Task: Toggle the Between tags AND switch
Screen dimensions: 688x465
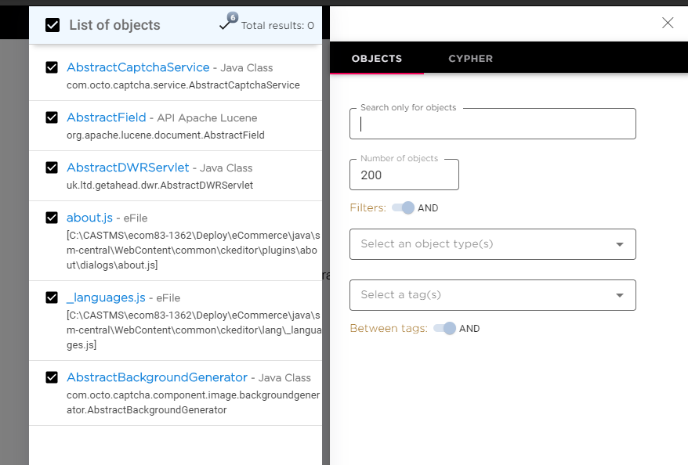Action: (x=444, y=329)
